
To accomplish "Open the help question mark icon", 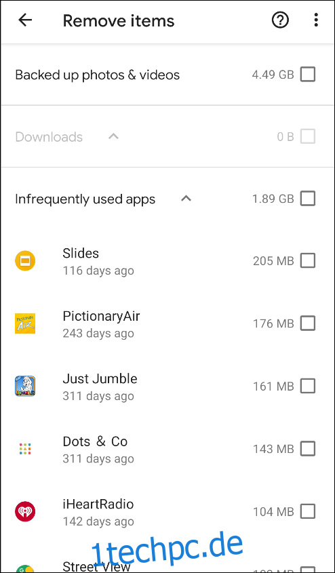I will pos(280,20).
